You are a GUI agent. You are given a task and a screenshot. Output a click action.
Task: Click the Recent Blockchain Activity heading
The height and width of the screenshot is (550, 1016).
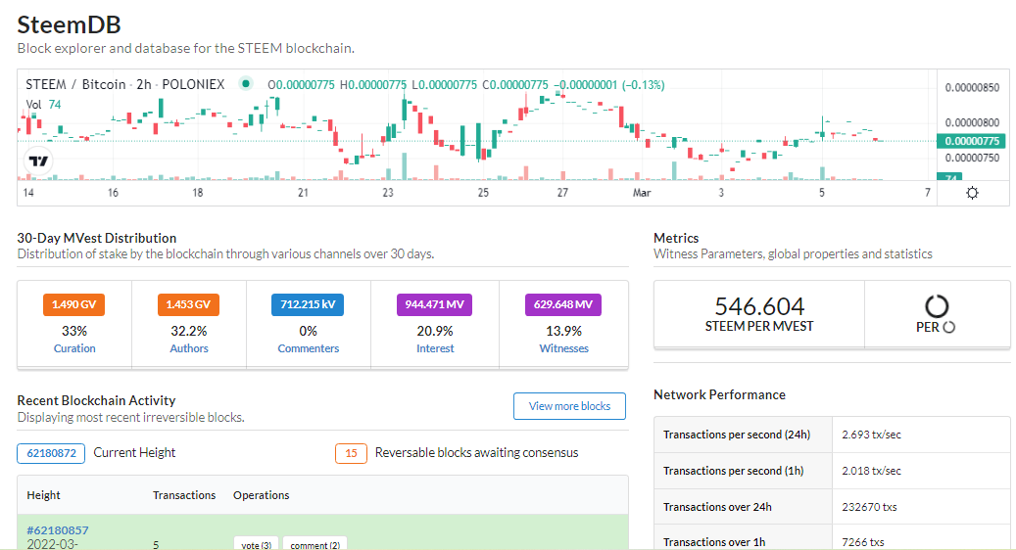(x=97, y=400)
